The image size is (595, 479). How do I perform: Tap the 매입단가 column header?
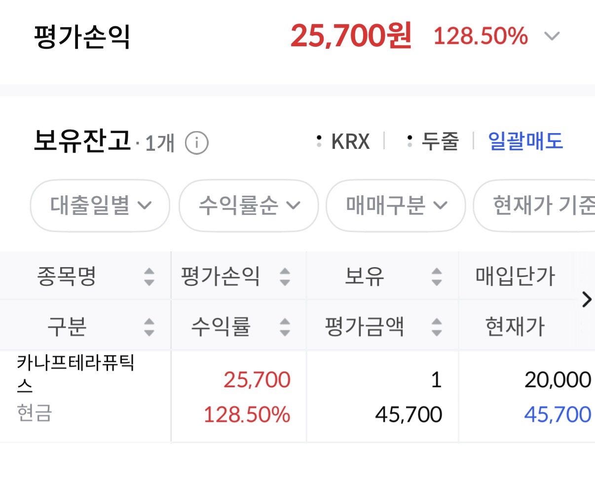click(515, 276)
